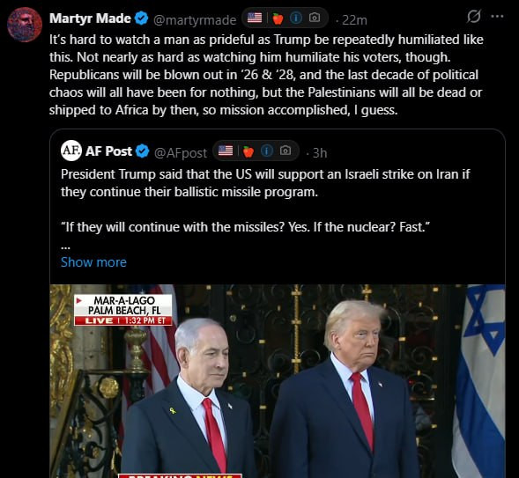
Task: Expand quoted post with Show more
Action: (x=93, y=262)
